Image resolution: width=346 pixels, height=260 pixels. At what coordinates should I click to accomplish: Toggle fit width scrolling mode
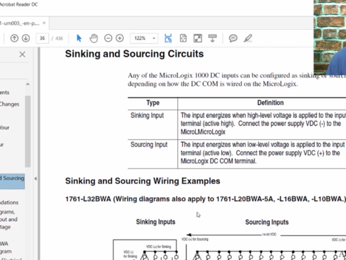click(x=168, y=38)
